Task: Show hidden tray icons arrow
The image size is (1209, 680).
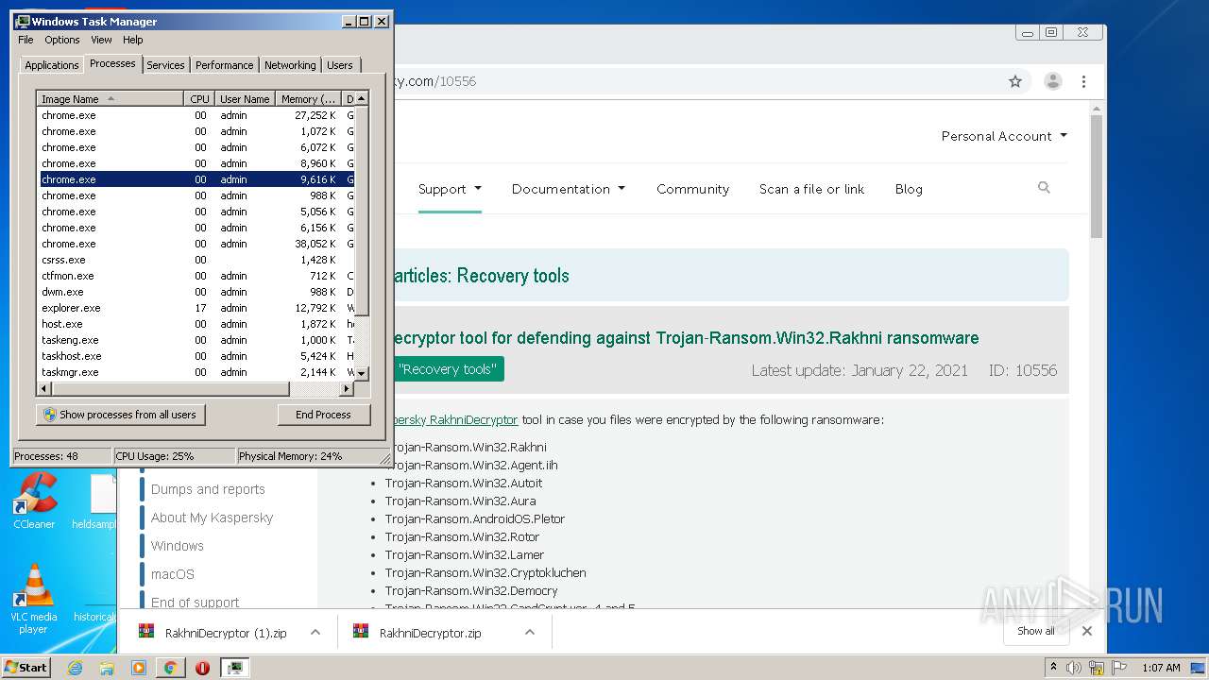Action: (x=1054, y=668)
